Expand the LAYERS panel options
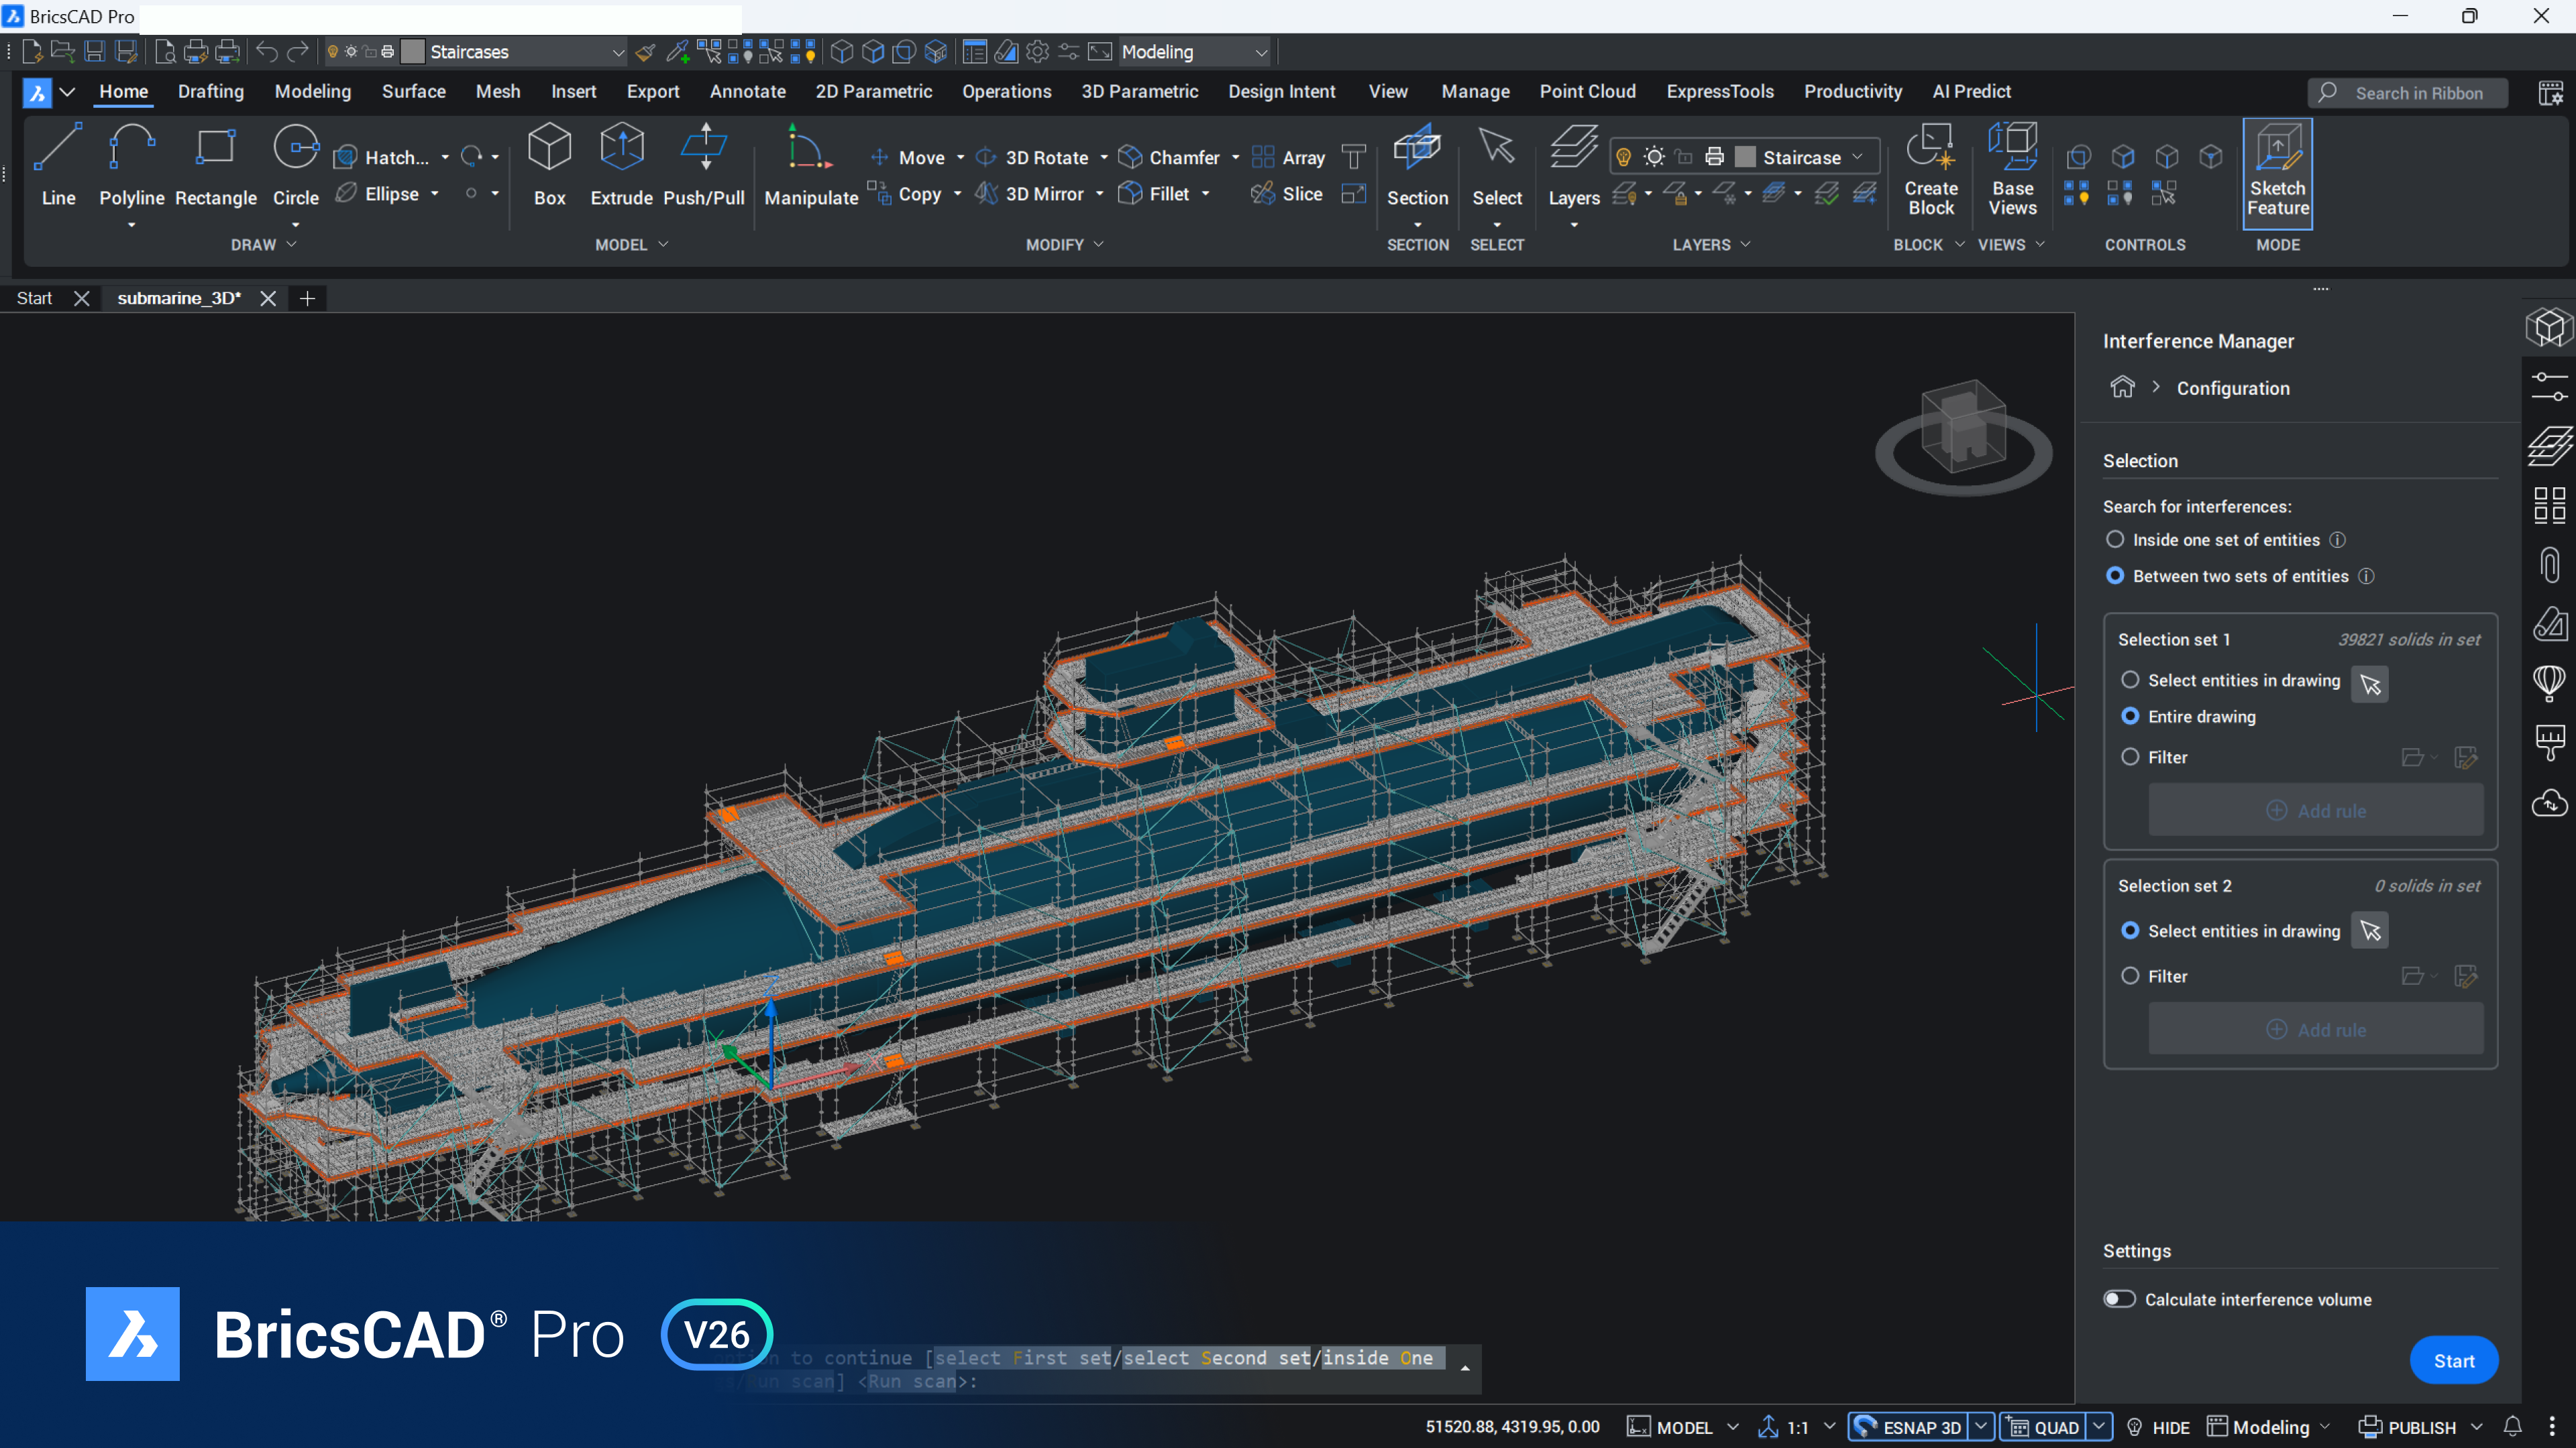 coord(1746,244)
